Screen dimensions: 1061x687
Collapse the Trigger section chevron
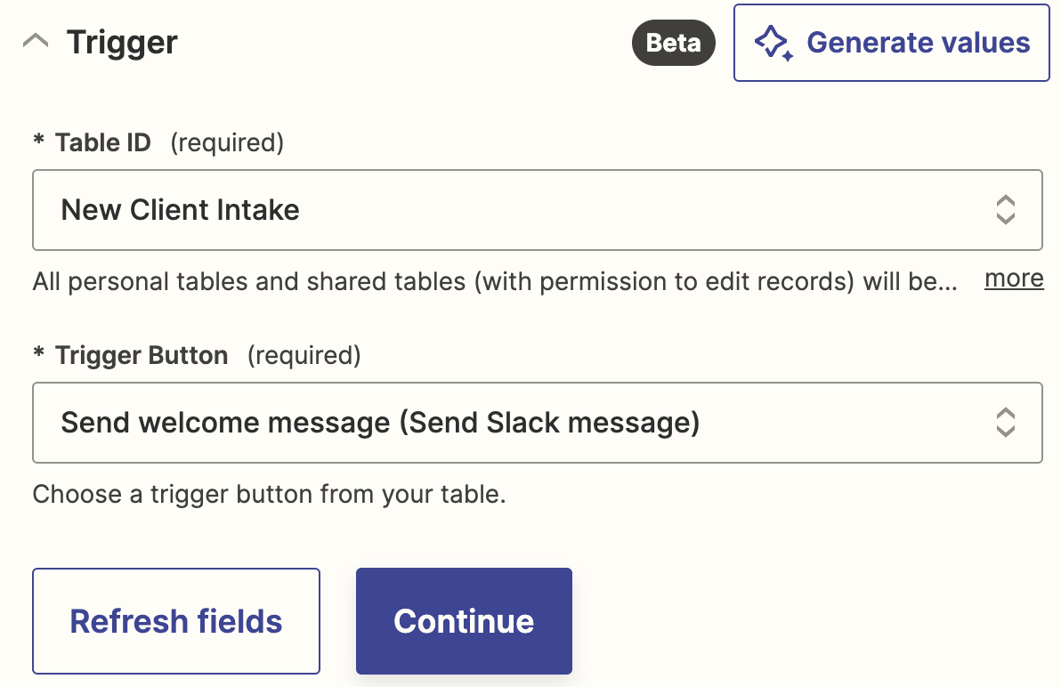36,42
